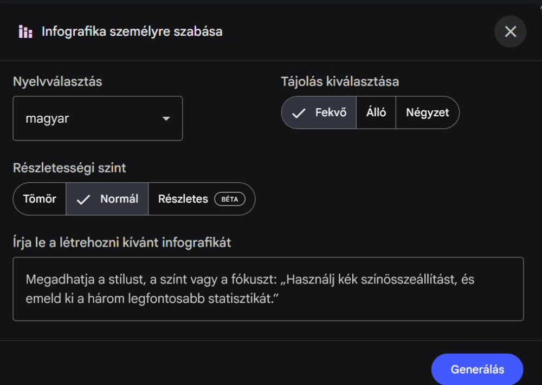Viewport: 542px width, 385px height.
Task: Click the checkmark icon on Normál
Action: pyautogui.click(x=83, y=200)
